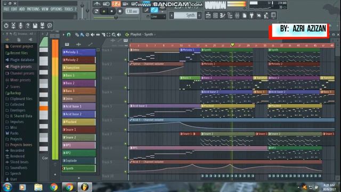Stop playback with the stop button
The image size is (341, 192).
tap(112, 11)
